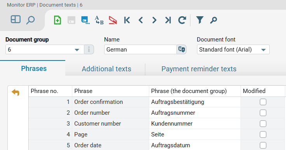Click phrase number 1 cell
This screenshot has height=150, width=286.
click(x=51, y=102)
